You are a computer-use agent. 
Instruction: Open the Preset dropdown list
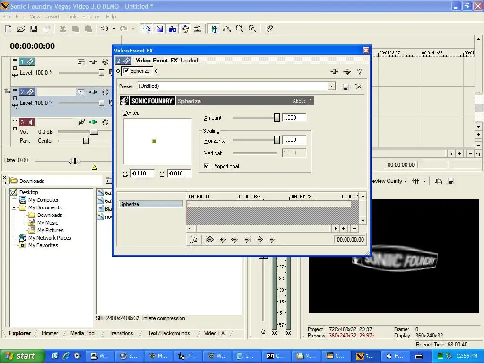(x=331, y=86)
